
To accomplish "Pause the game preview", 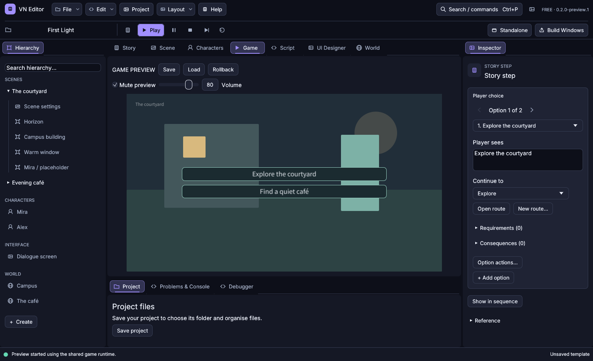I will [x=174, y=30].
